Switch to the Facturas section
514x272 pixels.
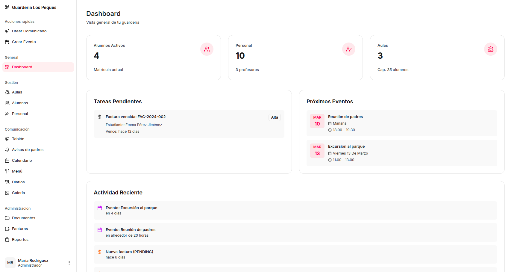(x=20, y=229)
